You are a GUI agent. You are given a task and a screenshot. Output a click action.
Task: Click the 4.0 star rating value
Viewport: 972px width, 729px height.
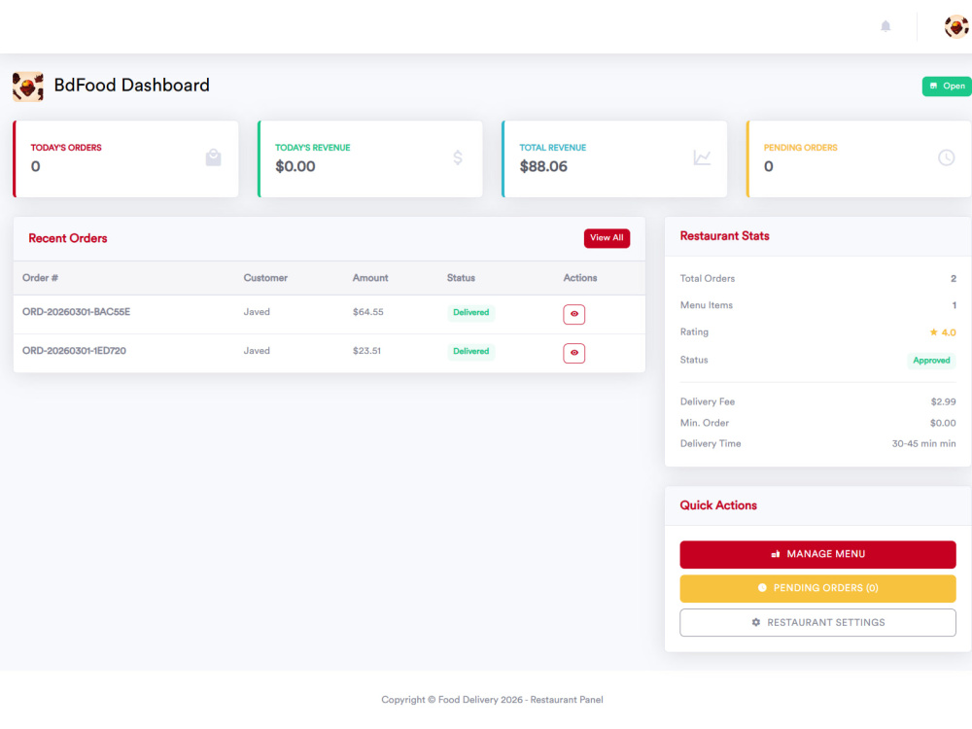pyautogui.click(x=943, y=332)
